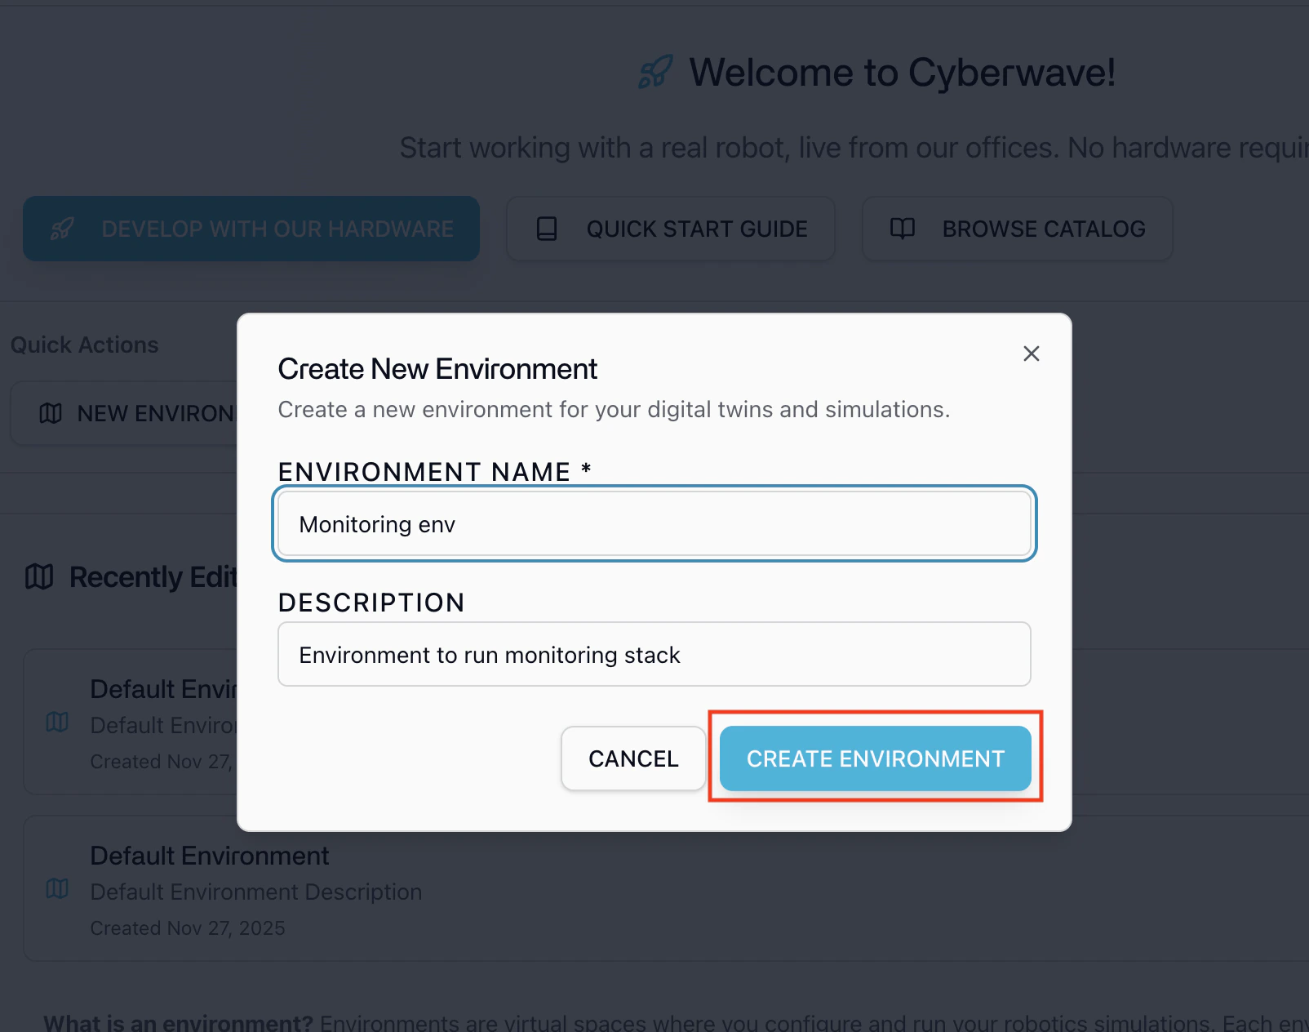The height and width of the screenshot is (1032, 1309).
Task: Open Develop With Our Hardware
Action: pyautogui.click(x=251, y=229)
